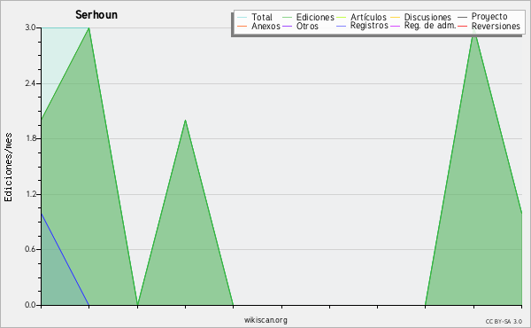The image size is (531, 328).
Task: Click the orange Anexos legend line swatch
Action: click(242, 26)
